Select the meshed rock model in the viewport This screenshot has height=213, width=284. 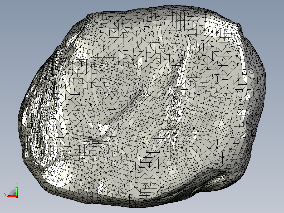click(x=142, y=106)
